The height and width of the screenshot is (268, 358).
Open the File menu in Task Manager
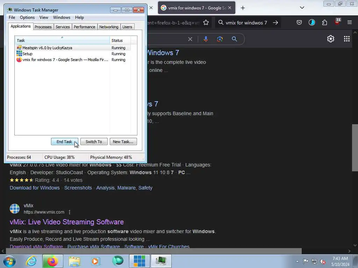pos(12,17)
